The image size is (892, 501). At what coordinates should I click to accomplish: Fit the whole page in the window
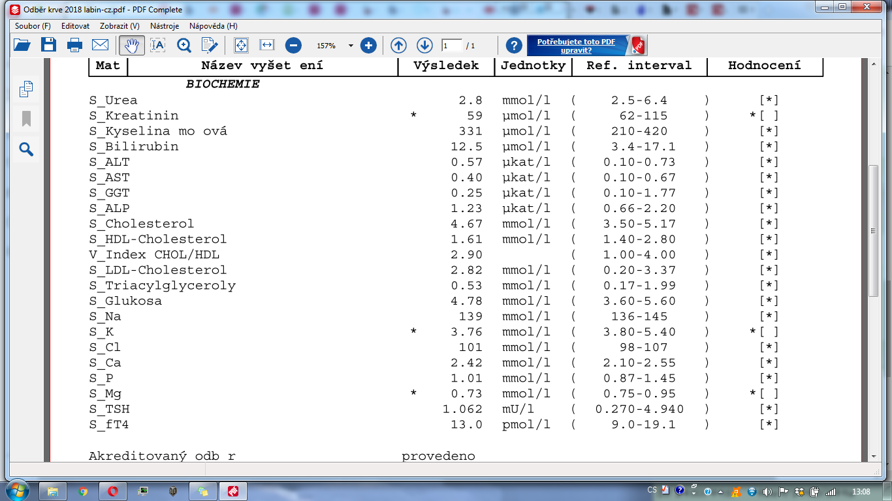coord(241,45)
